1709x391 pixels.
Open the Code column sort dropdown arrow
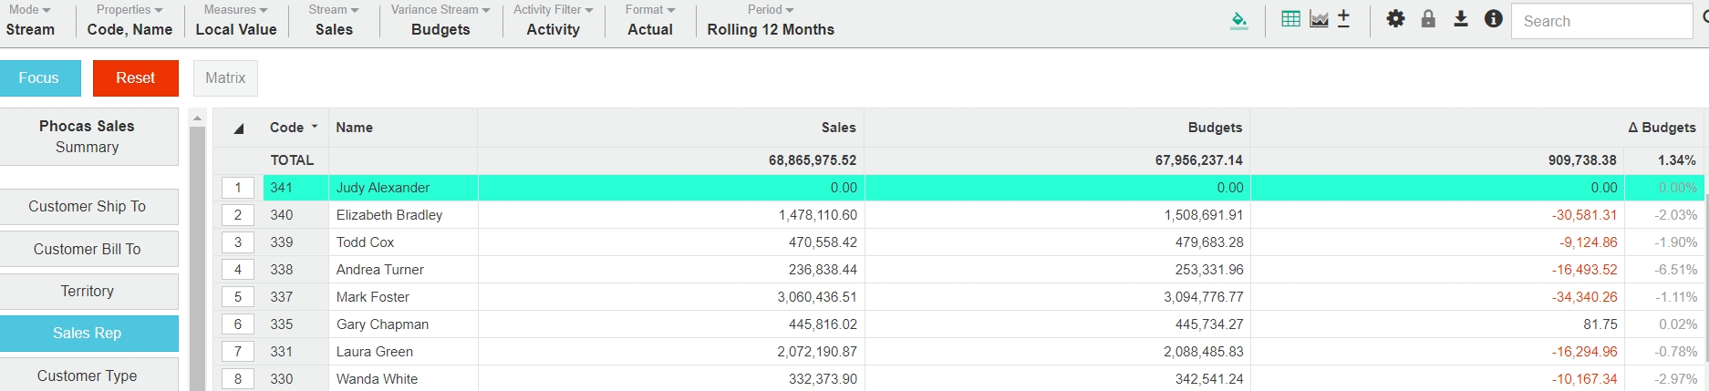[x=315, y=128]
